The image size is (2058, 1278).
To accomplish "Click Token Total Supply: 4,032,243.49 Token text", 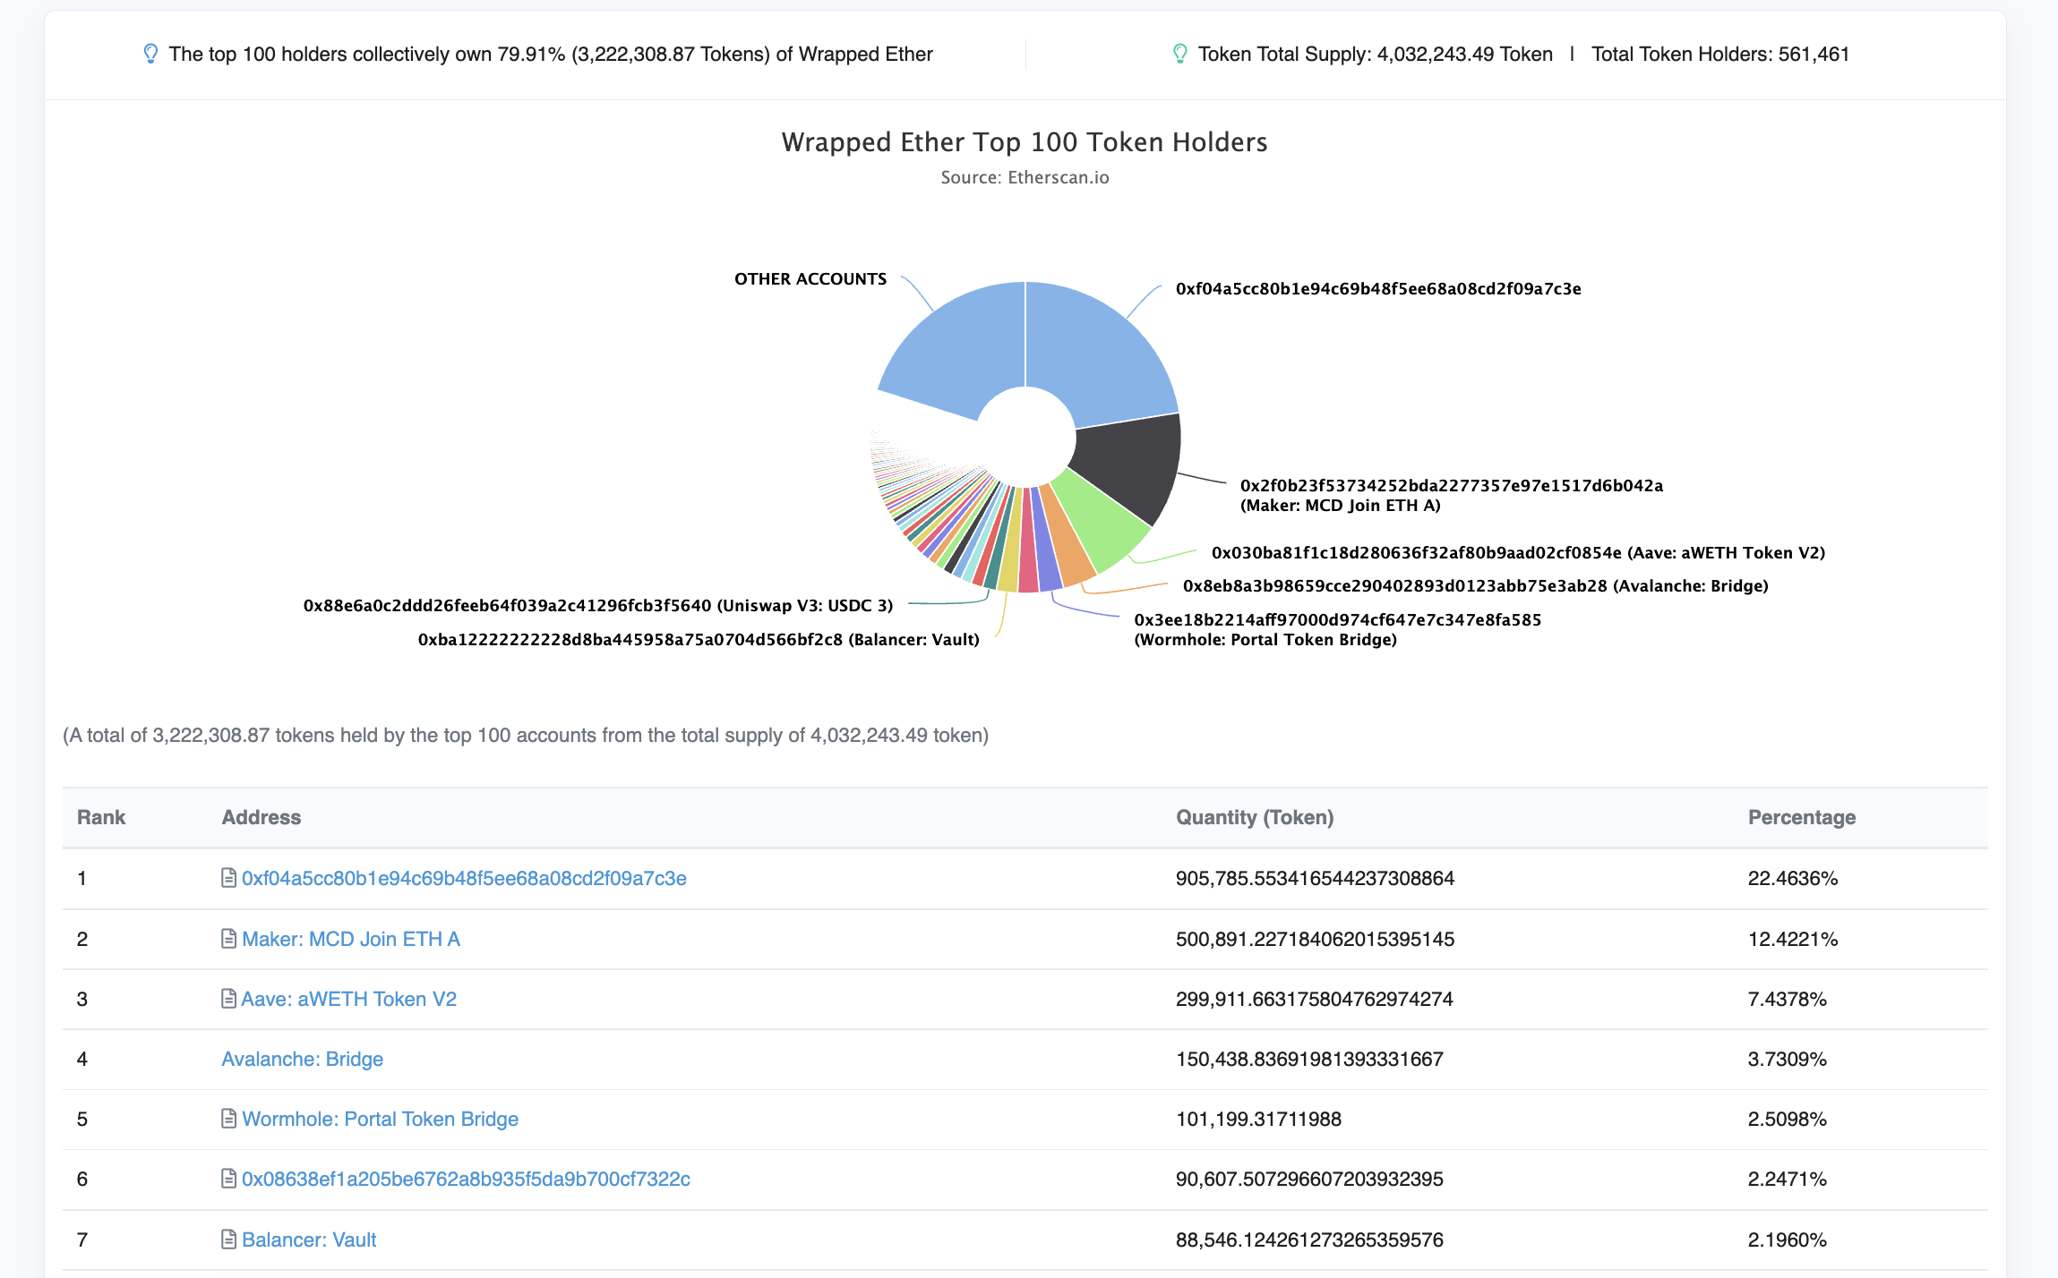I will (x=1376, y=54).
